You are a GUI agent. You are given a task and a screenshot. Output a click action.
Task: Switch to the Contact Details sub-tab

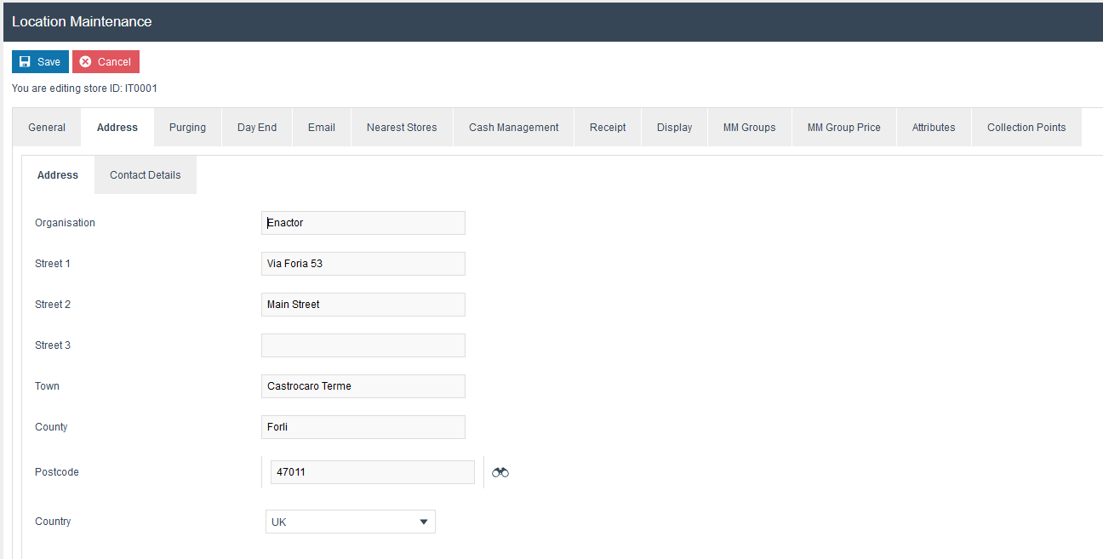pos(146,175)
